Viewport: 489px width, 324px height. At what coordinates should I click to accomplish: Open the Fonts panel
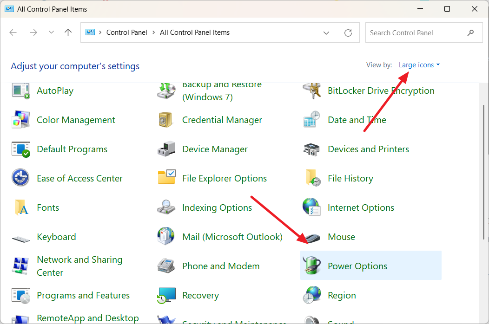coord(47,207)
